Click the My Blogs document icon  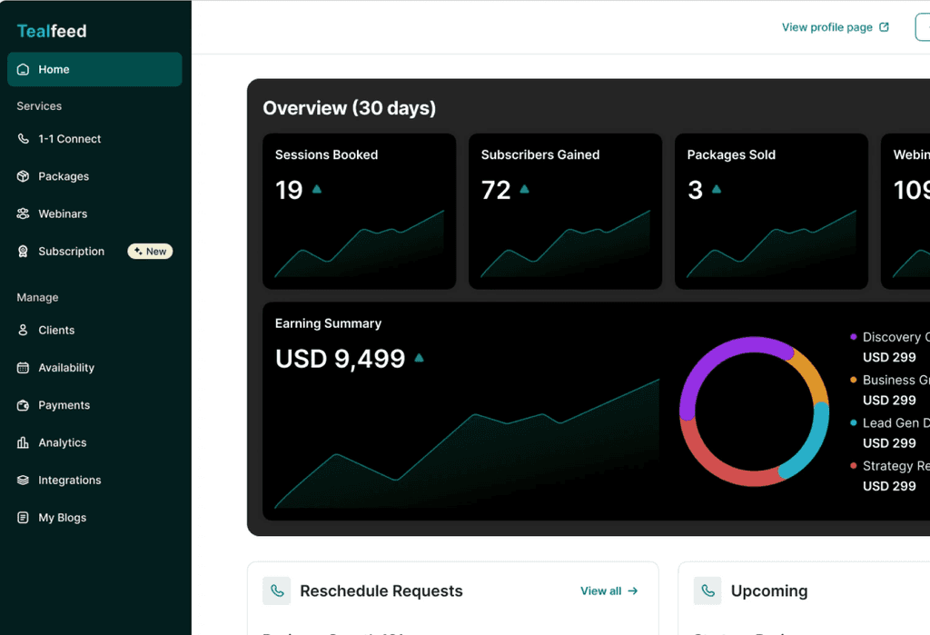pos(23,518)
